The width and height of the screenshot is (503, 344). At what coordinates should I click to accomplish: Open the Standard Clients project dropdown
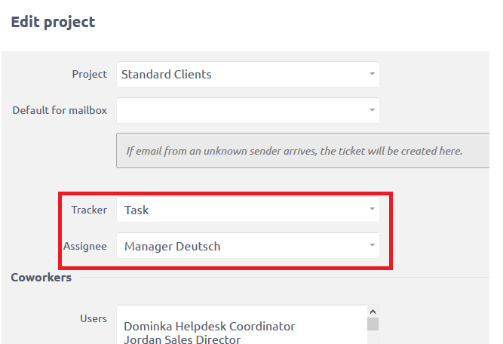[x=241, y=74]
